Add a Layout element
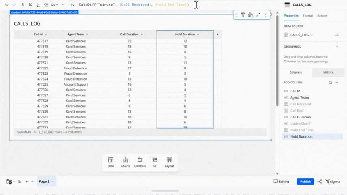This screenshot has width=347, height=195. pos(169,162)
